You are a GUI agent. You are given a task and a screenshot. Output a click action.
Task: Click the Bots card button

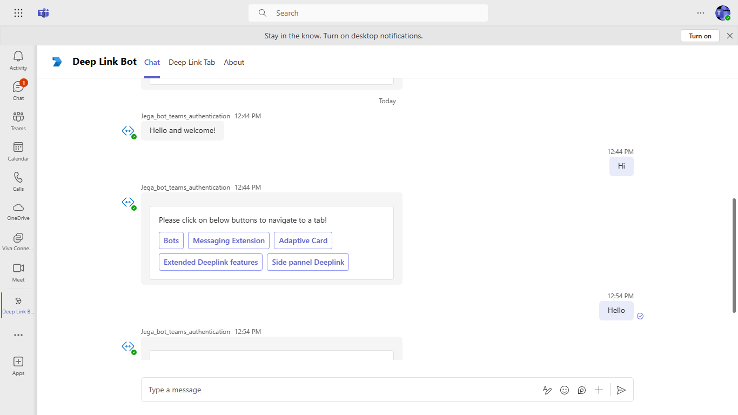point(171,240)
